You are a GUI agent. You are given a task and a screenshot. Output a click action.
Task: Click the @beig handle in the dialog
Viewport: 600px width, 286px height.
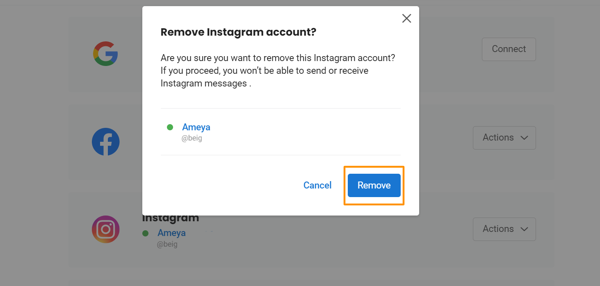(192, 138)
